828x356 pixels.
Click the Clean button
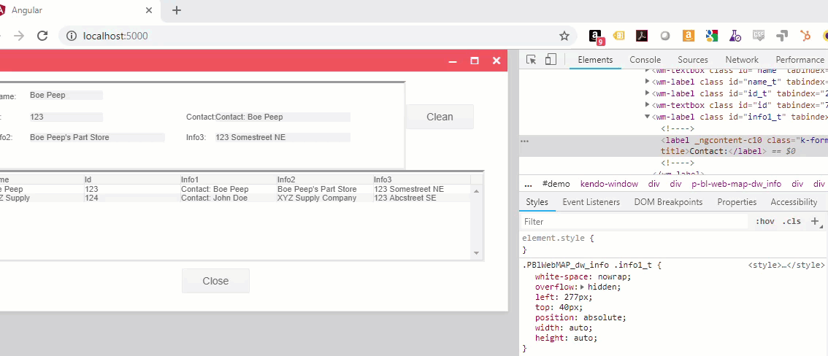[x=440, y=117]
